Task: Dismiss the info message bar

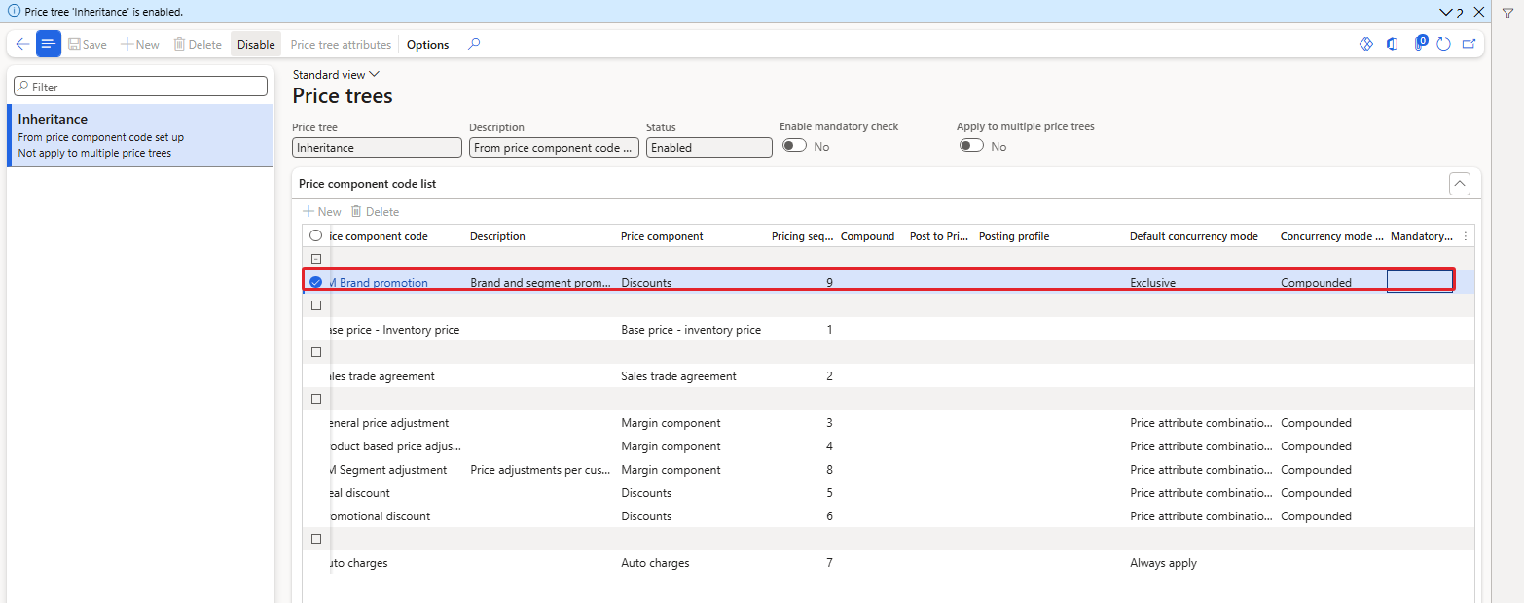Action: [x=1479, y=12]
